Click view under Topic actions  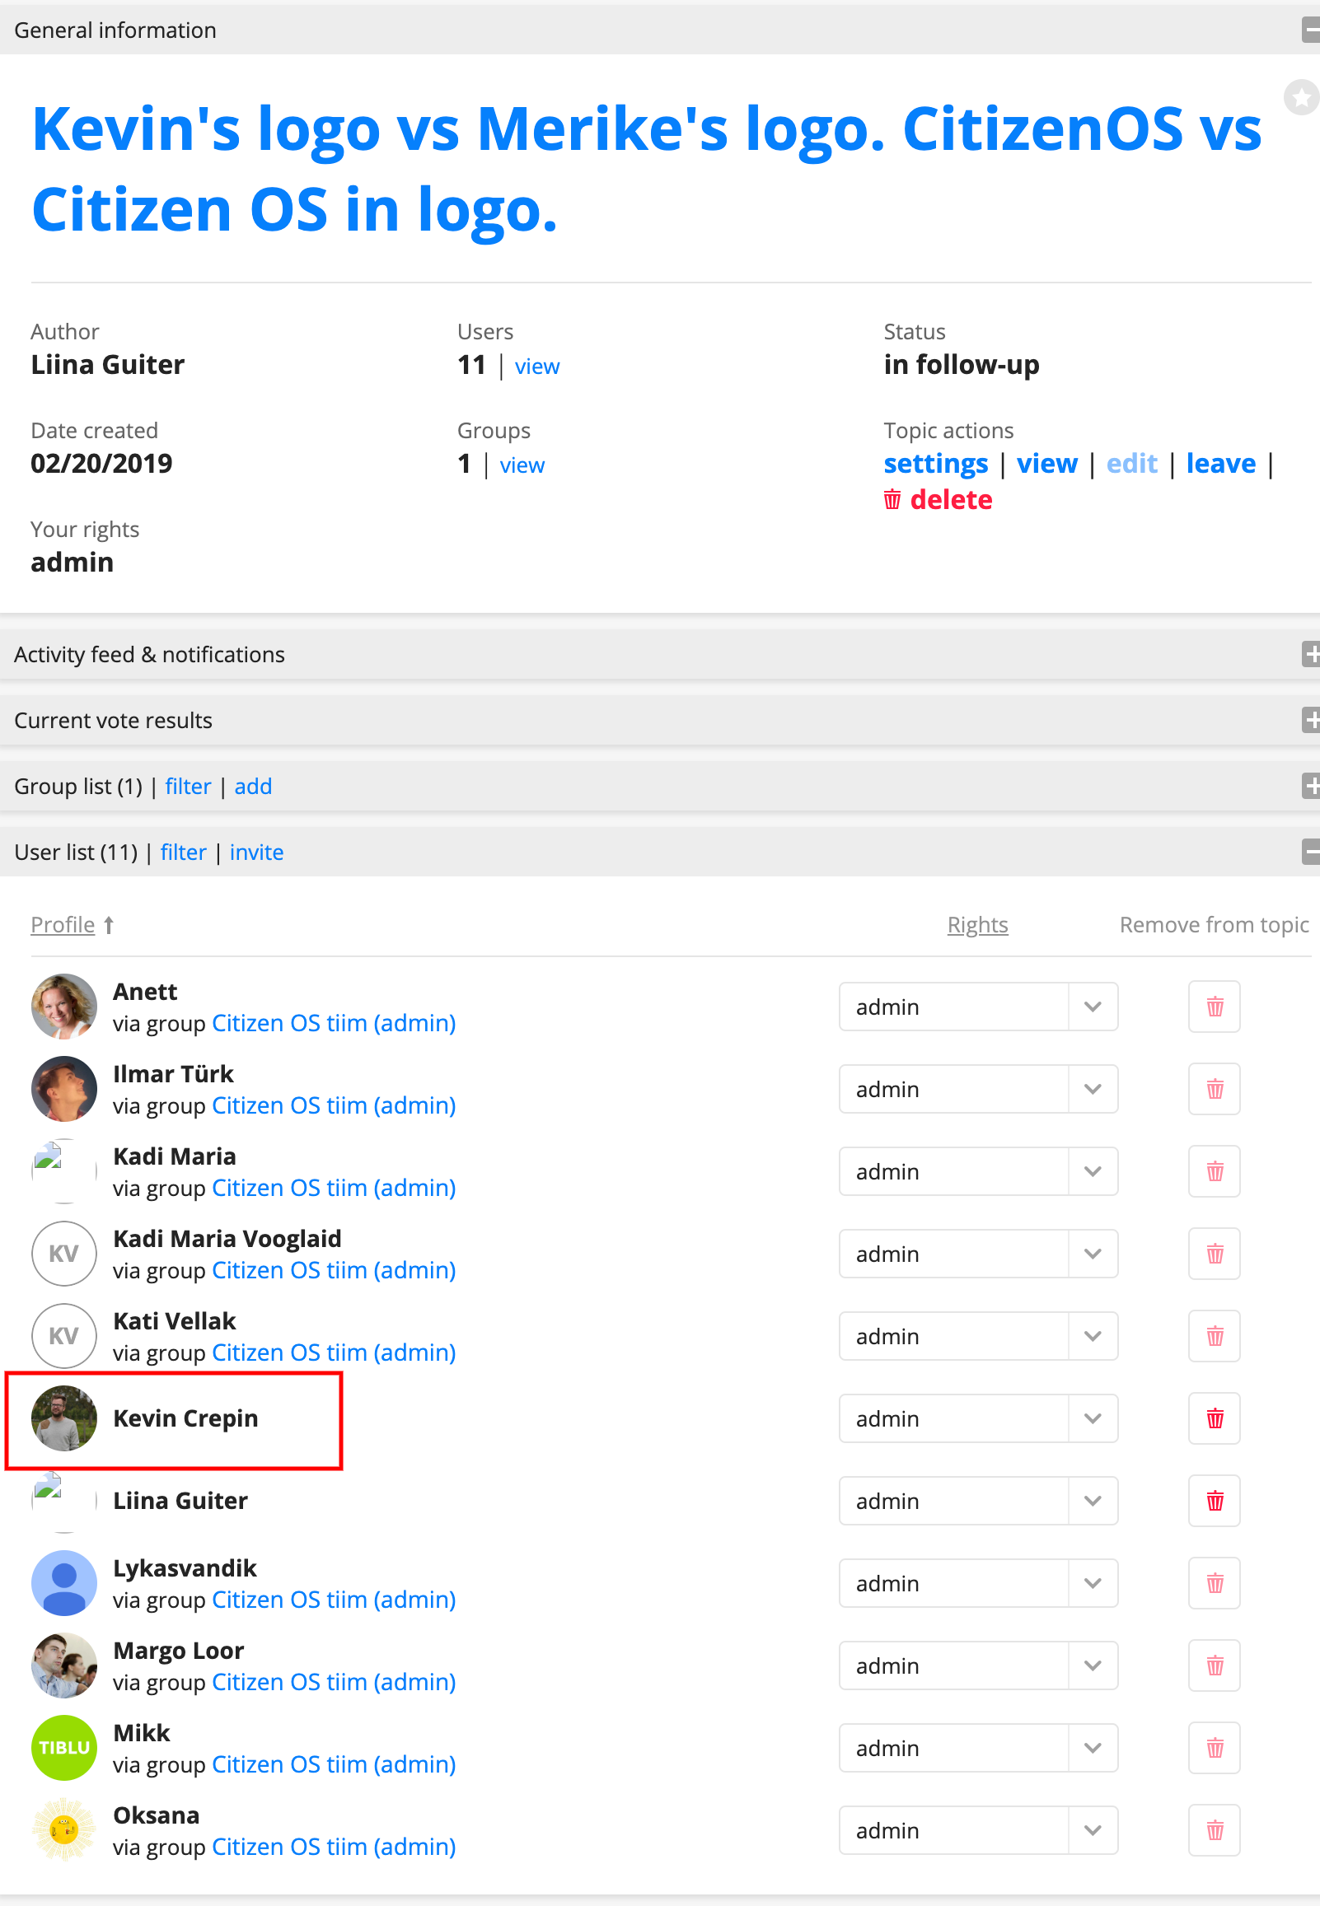click(x=1047, y=464)
